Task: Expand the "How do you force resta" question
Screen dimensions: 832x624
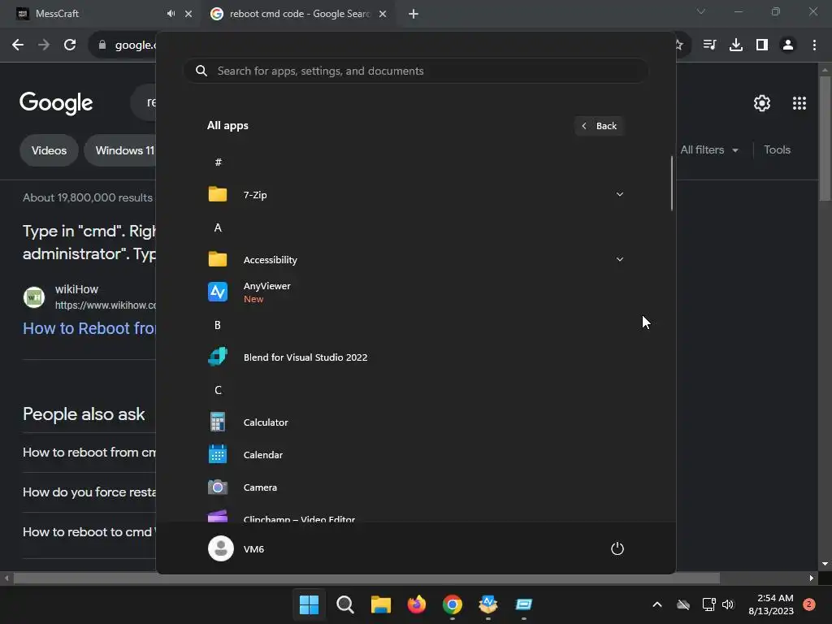Action: tap(89, 492)
